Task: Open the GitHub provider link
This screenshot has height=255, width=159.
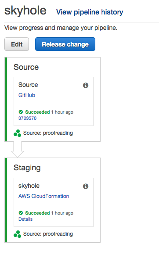Action: tap(27, 95)
